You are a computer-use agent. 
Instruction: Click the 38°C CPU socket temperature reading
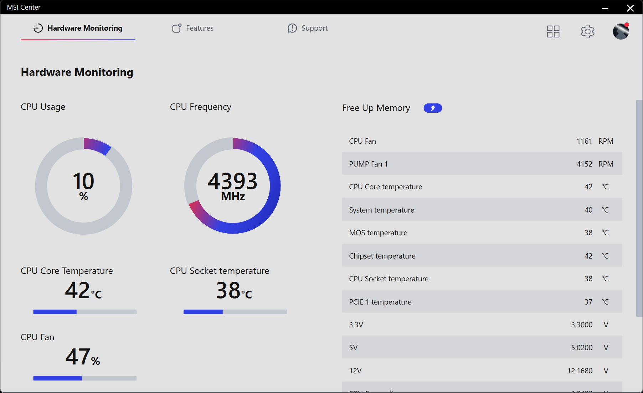[234, 290]
